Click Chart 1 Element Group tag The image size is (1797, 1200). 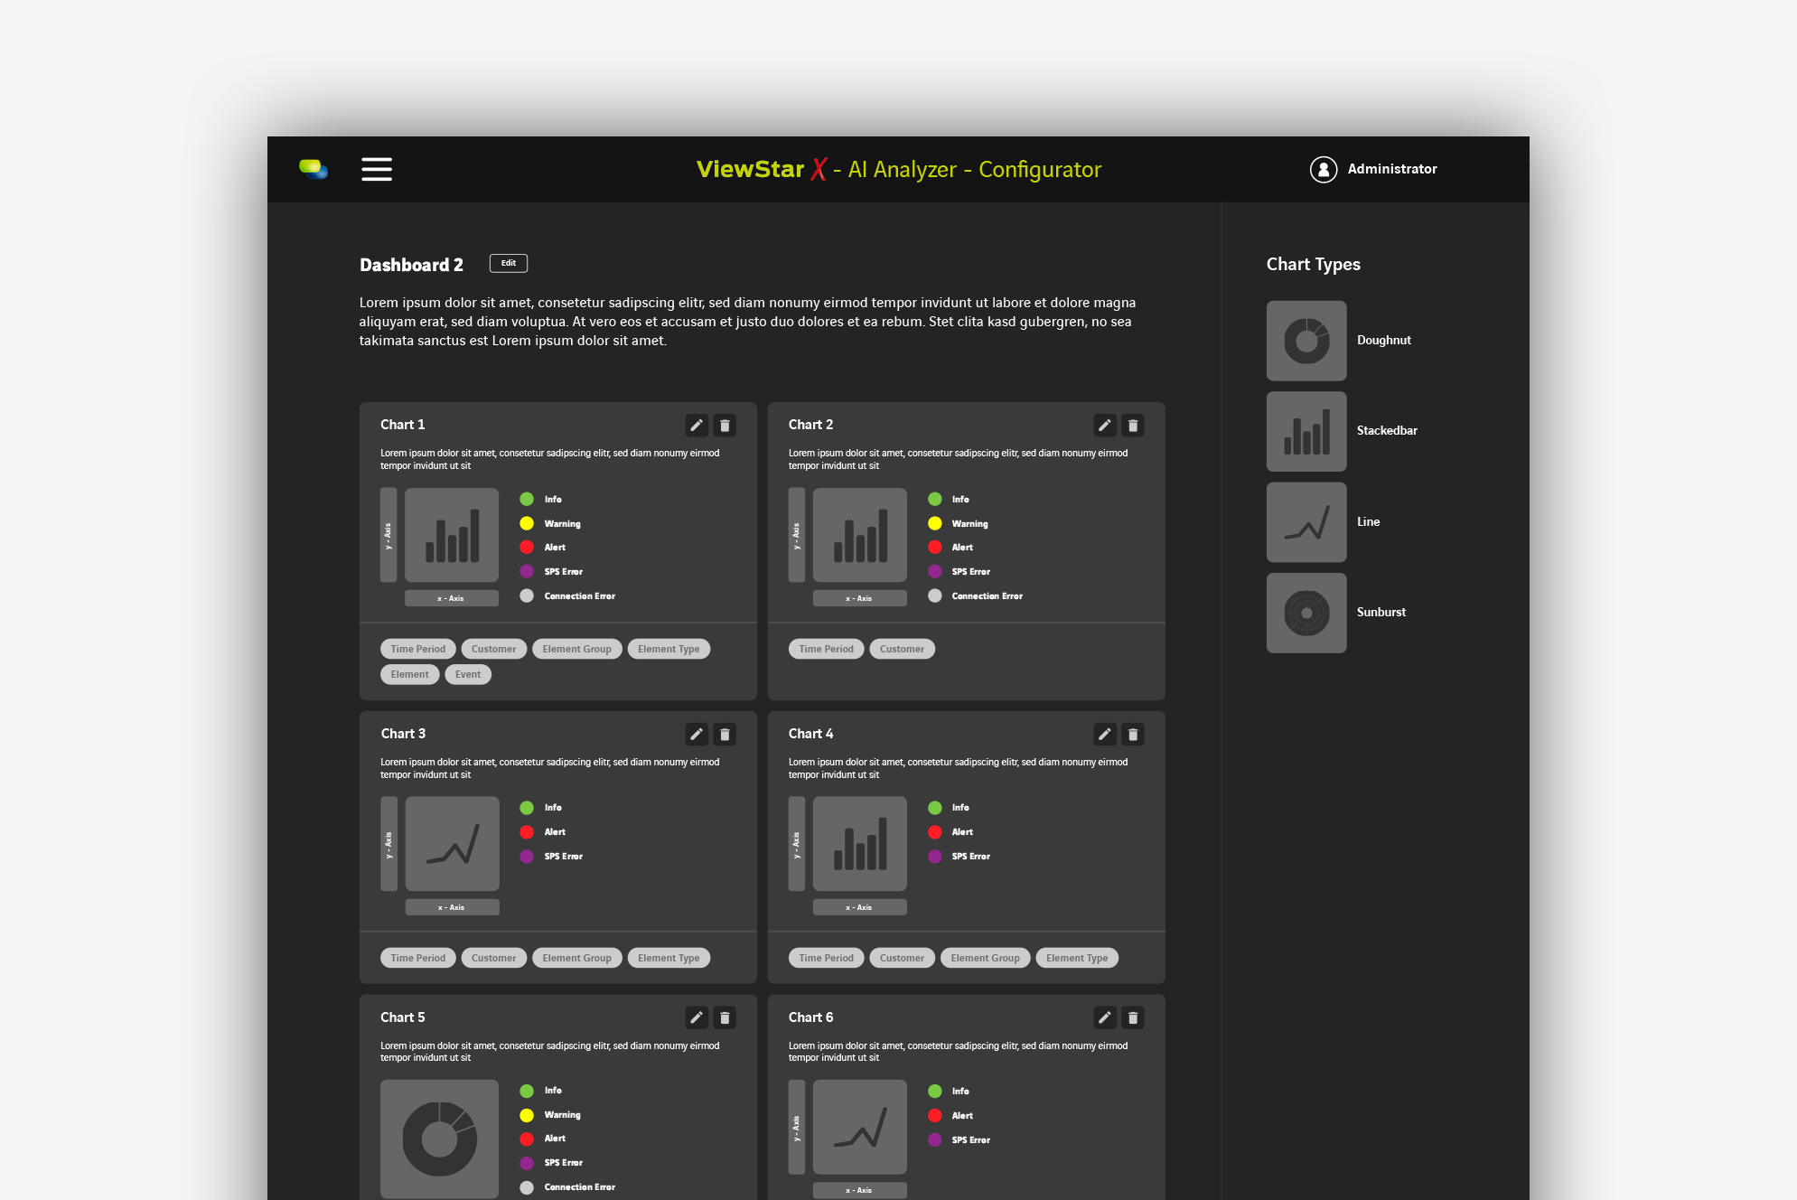(x=577, y=649)
